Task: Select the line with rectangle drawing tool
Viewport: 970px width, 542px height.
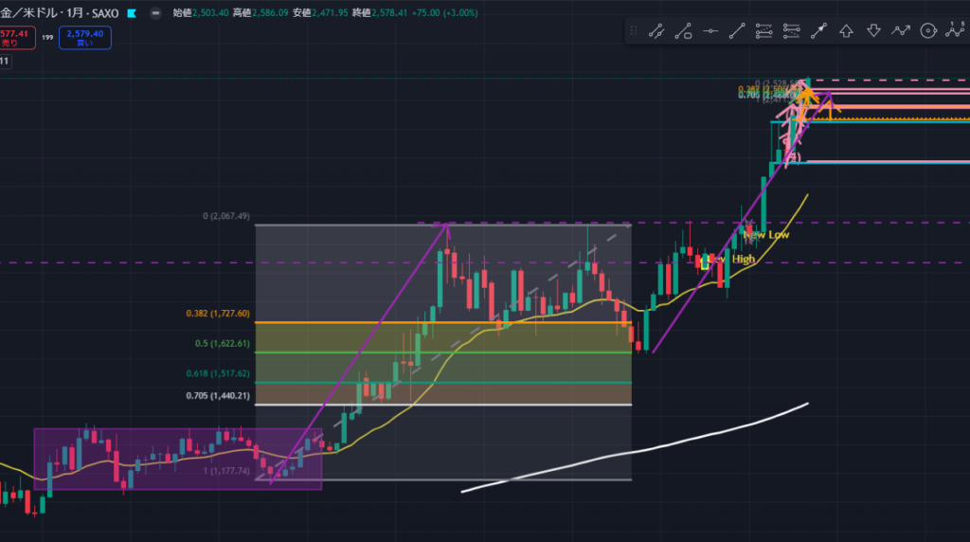Action: 682,31
